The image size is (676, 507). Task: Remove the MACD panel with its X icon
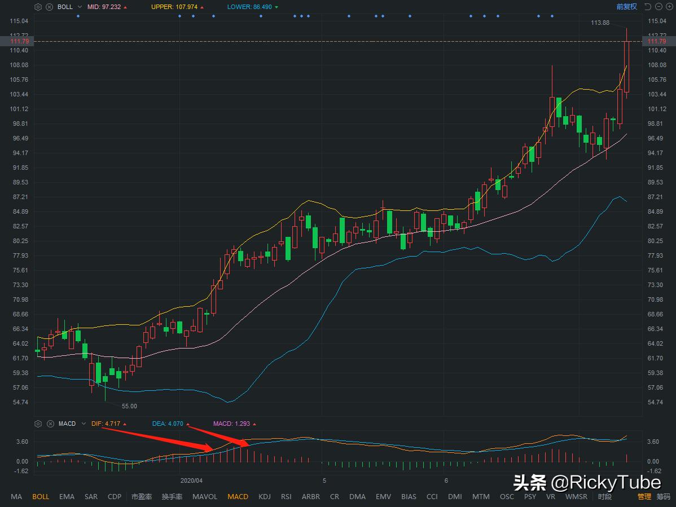point(50,424)
